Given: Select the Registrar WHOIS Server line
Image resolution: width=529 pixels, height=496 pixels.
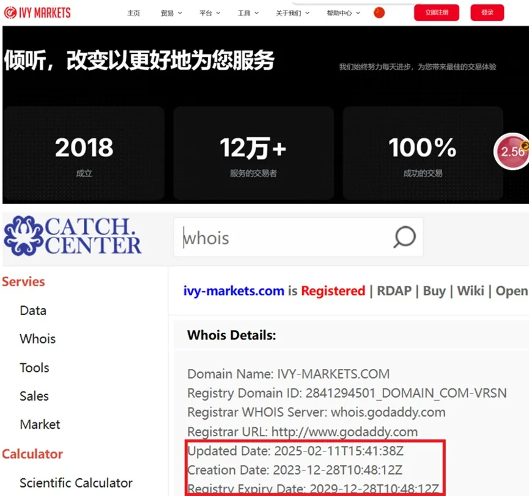Looking at the screenshot, I should pyautogui.click(x=316, y=412).
